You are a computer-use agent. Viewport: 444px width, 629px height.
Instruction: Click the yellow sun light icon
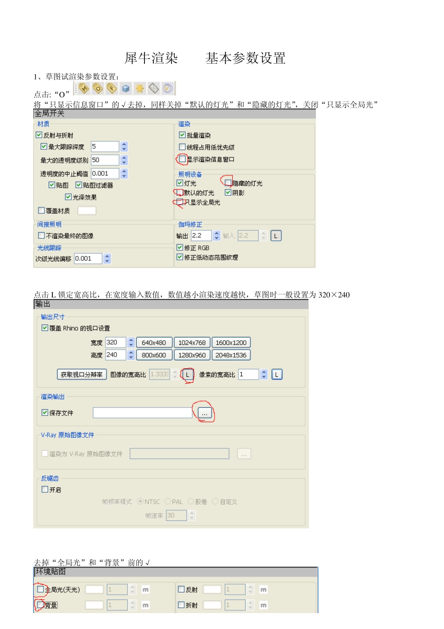coord(140,88)
